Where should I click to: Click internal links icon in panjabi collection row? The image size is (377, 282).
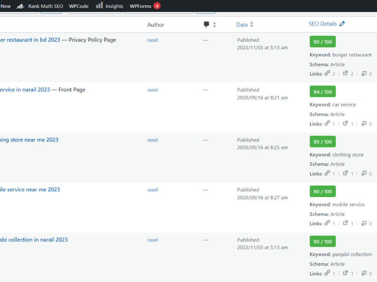click(x=327, y=273)
